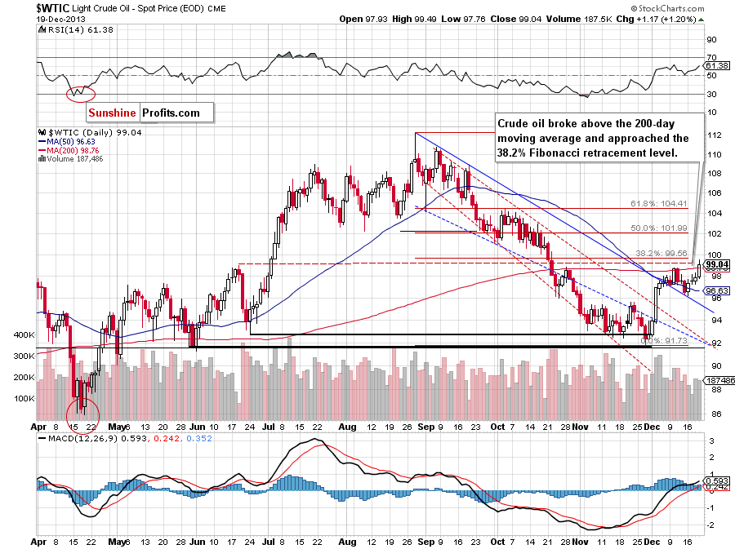Viewport: 735px width, 549px height.
Task: Click the 0.593 MACD value tag
Action: click(717, 480)
